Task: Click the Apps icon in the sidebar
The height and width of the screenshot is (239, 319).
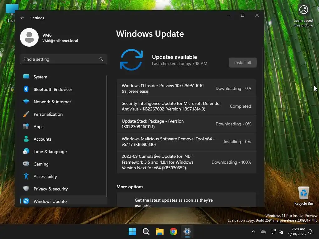Action: [x=26, y=126]
